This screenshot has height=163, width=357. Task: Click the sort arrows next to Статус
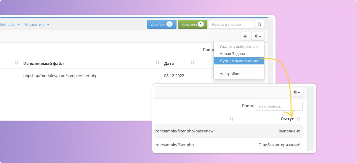pos(298,119)
